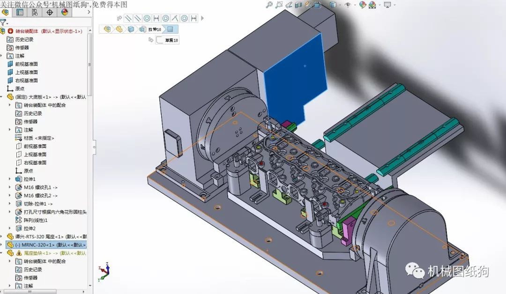Click the Apply Scene icon
The height and width of the screenshot is (294, 506).
click(x=372, y=5)
